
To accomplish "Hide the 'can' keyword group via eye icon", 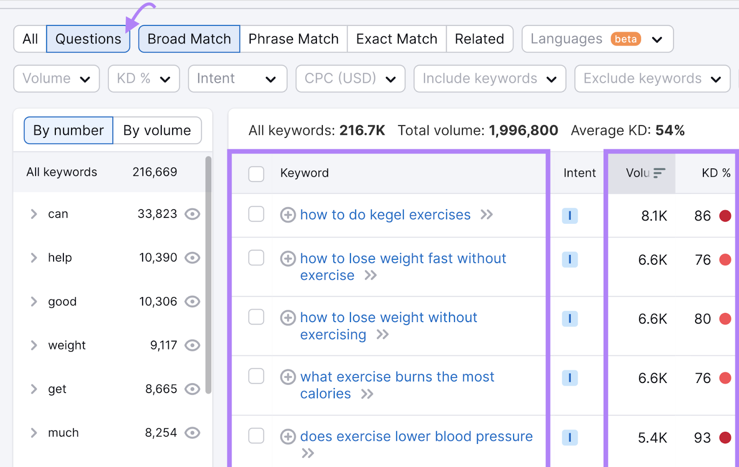I will tap(193, 214).
